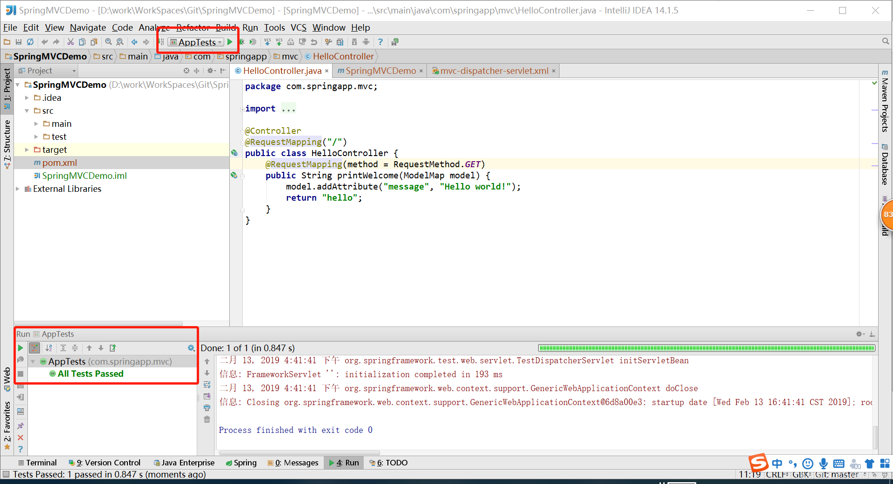Open the Terminal tool window
This screenshot has height=484, width=893.
coord(37,463)
